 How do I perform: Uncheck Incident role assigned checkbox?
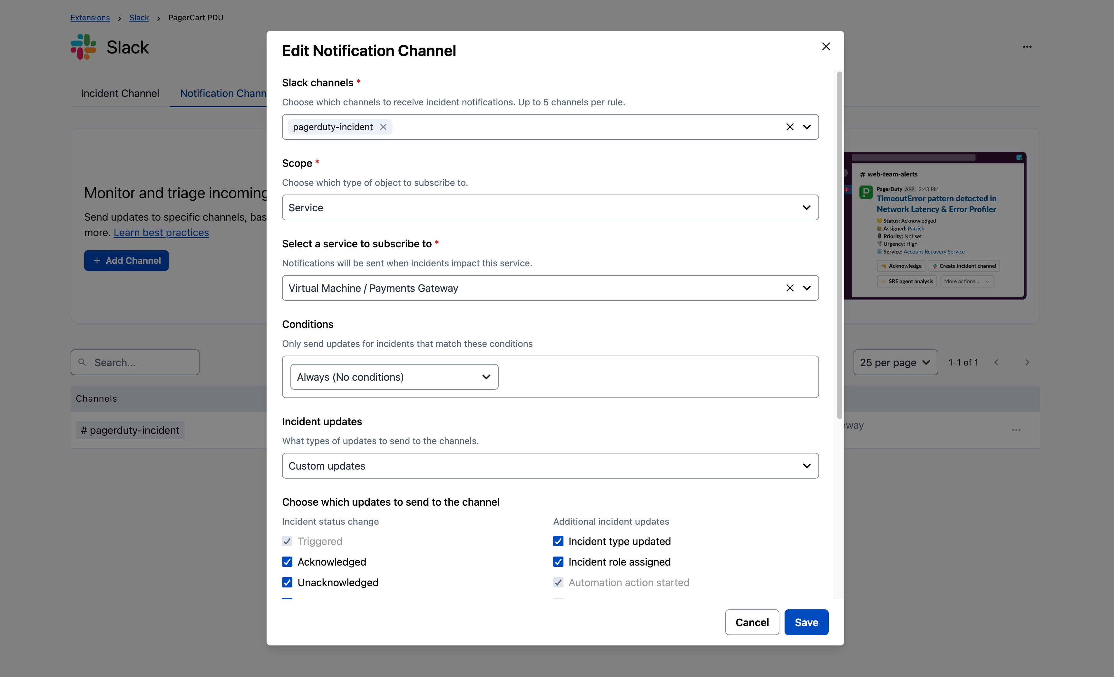coord(558,562)
